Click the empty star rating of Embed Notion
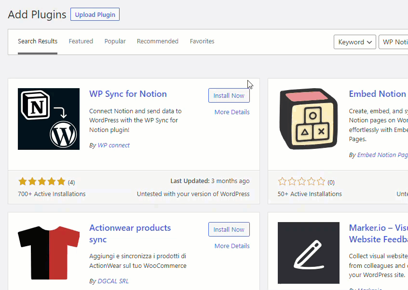 pyautogui.click(x=301, y=182)
